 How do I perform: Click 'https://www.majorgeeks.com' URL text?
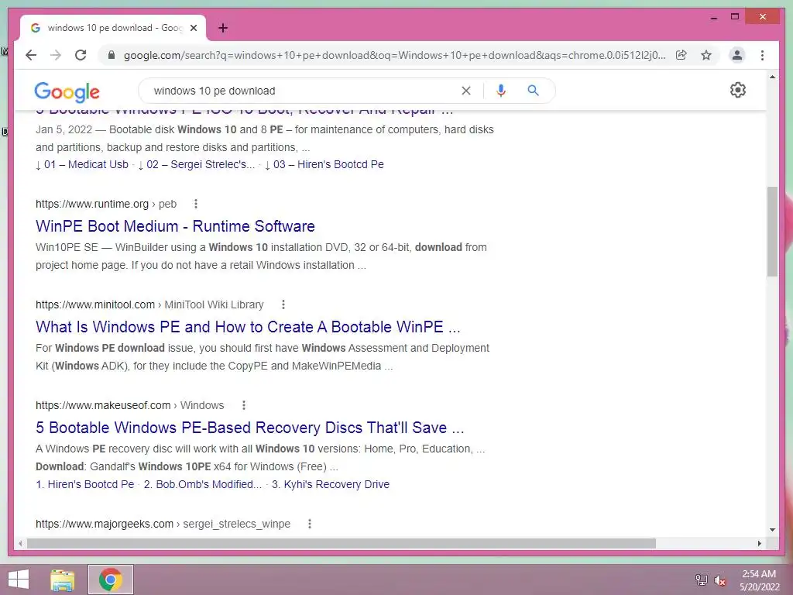pyautogui.click(x=105, y=524)
